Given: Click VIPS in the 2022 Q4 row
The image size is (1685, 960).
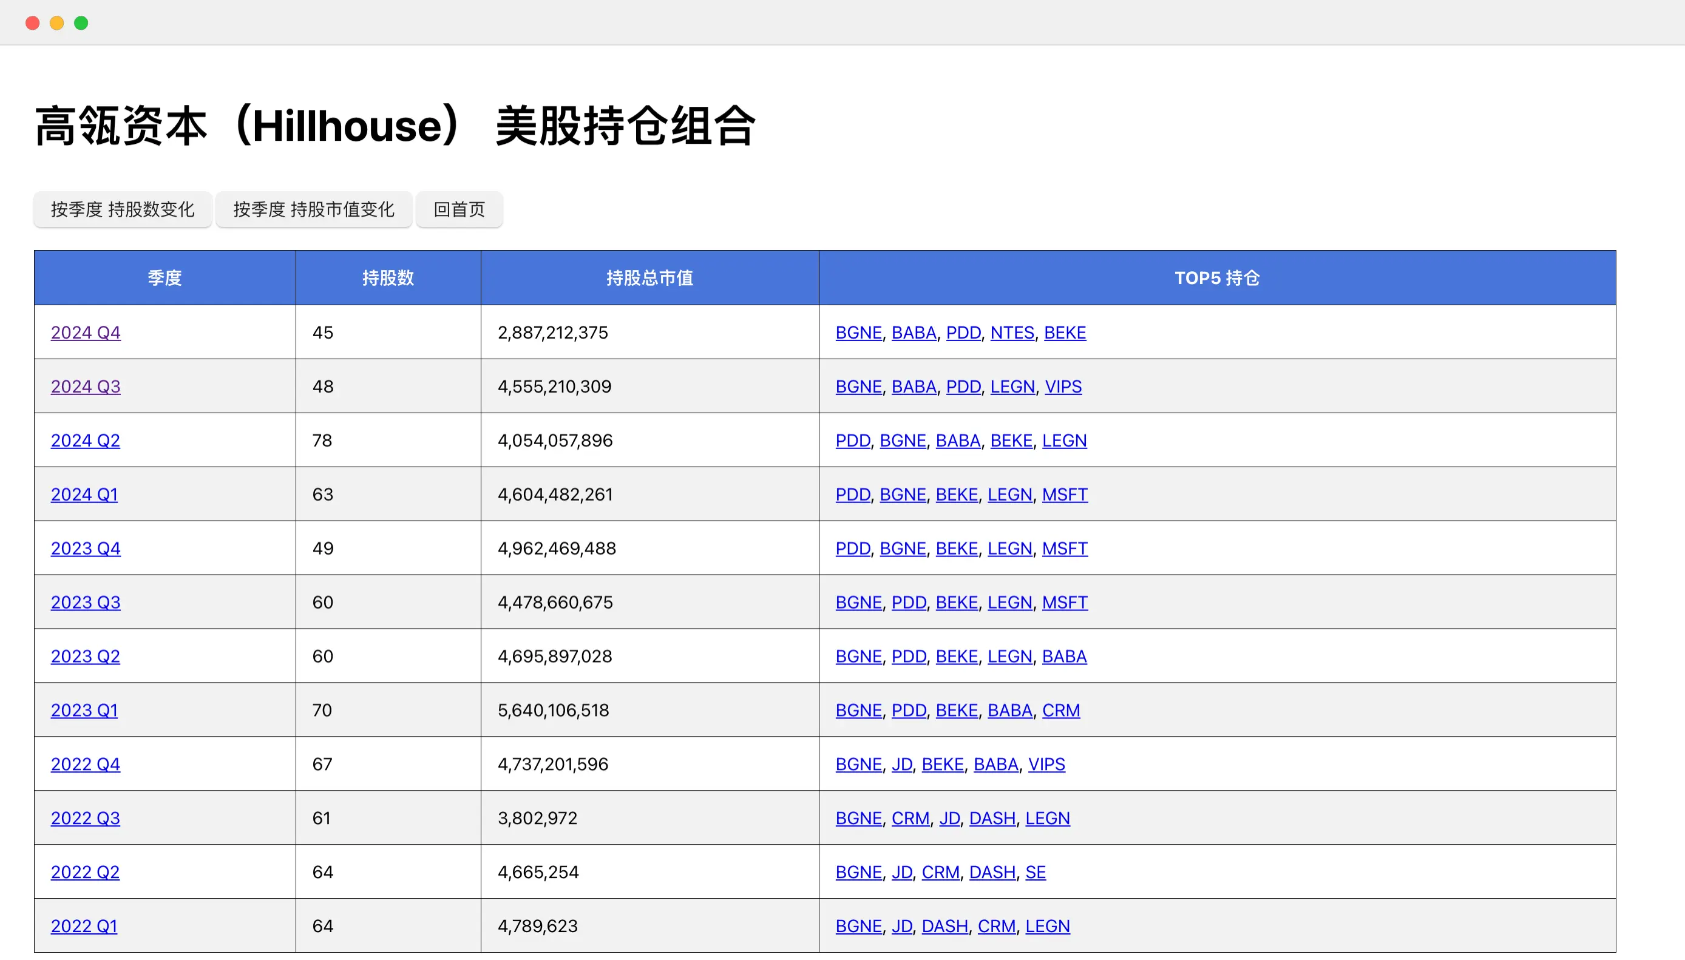Looking at the screenshot, I should coord(1046,765).
